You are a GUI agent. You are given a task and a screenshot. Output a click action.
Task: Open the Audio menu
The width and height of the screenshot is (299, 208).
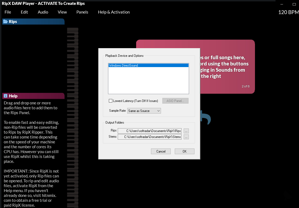tap(43, 12)
